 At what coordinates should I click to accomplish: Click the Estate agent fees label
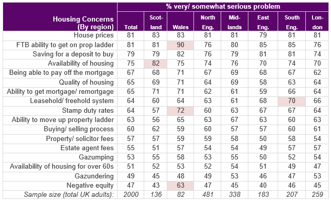(x=87, y=148)
